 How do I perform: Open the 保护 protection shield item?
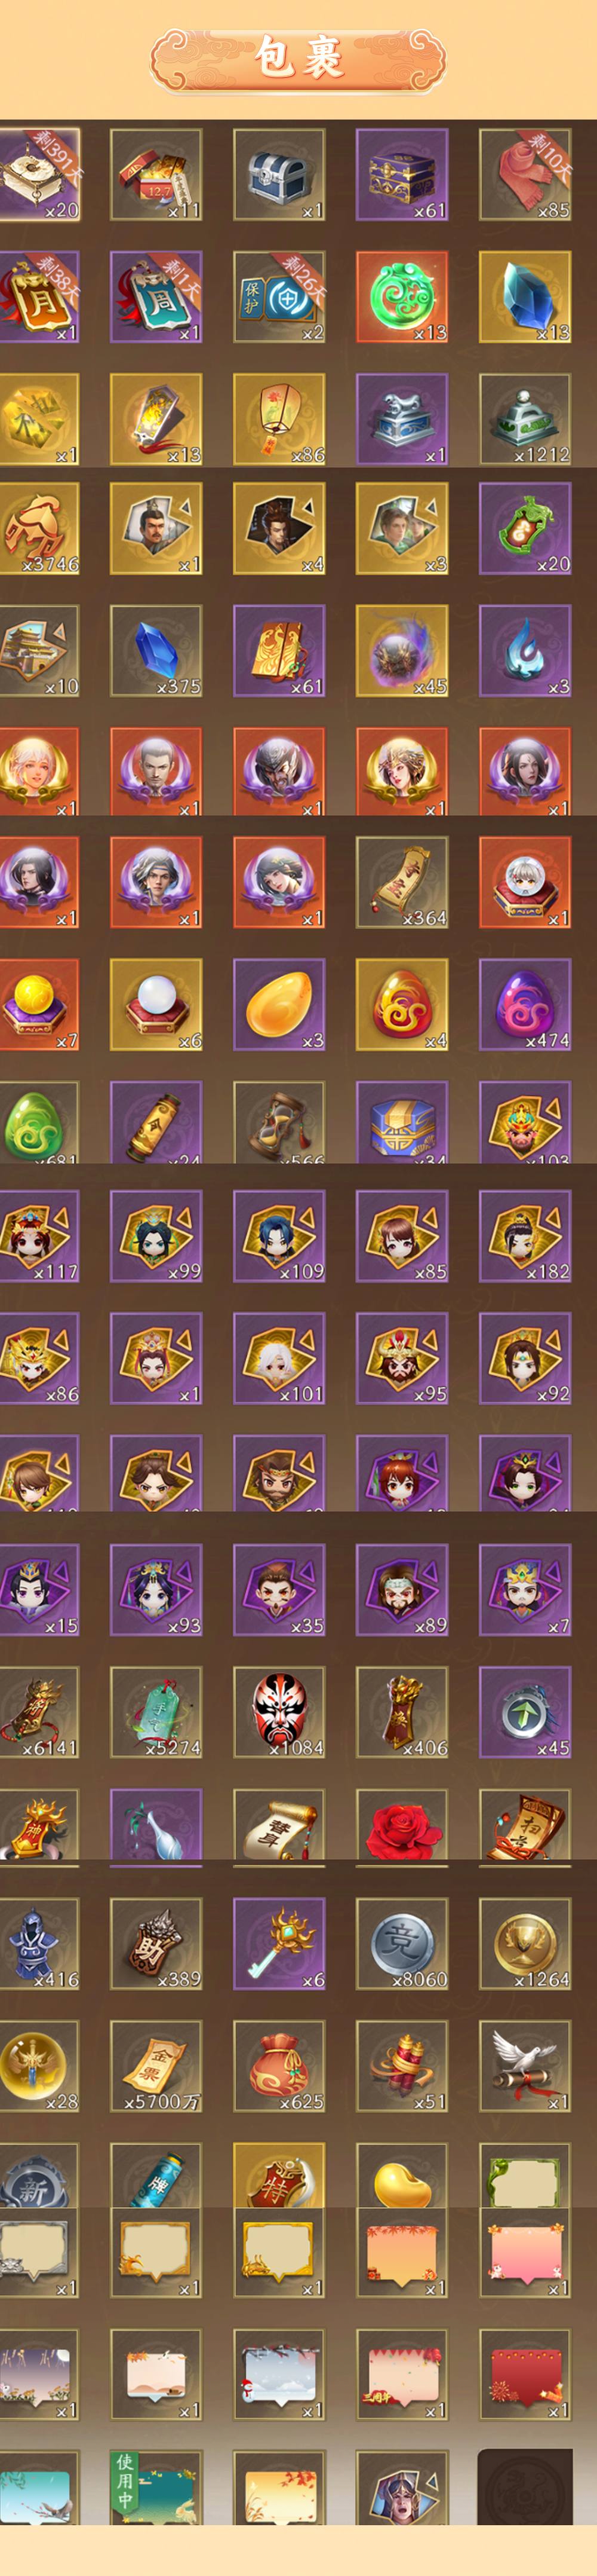coord(279,297)
